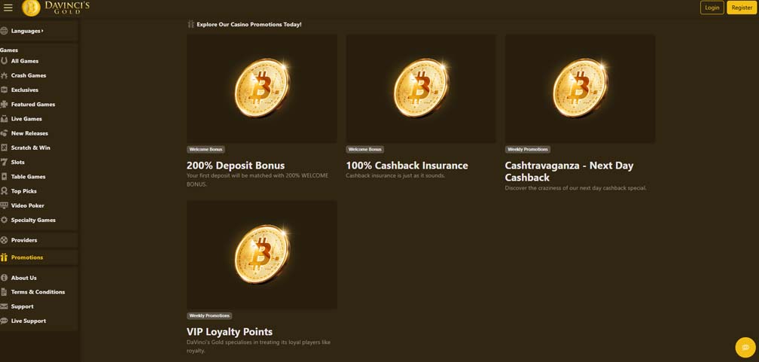This screenshot has width=759, height=362.
Task: Click the Specialty Games label
Action: (33, 221)
